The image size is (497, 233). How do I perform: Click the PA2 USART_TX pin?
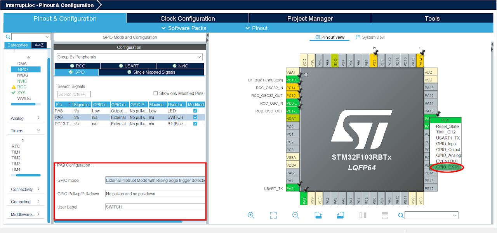coord(292,188)
